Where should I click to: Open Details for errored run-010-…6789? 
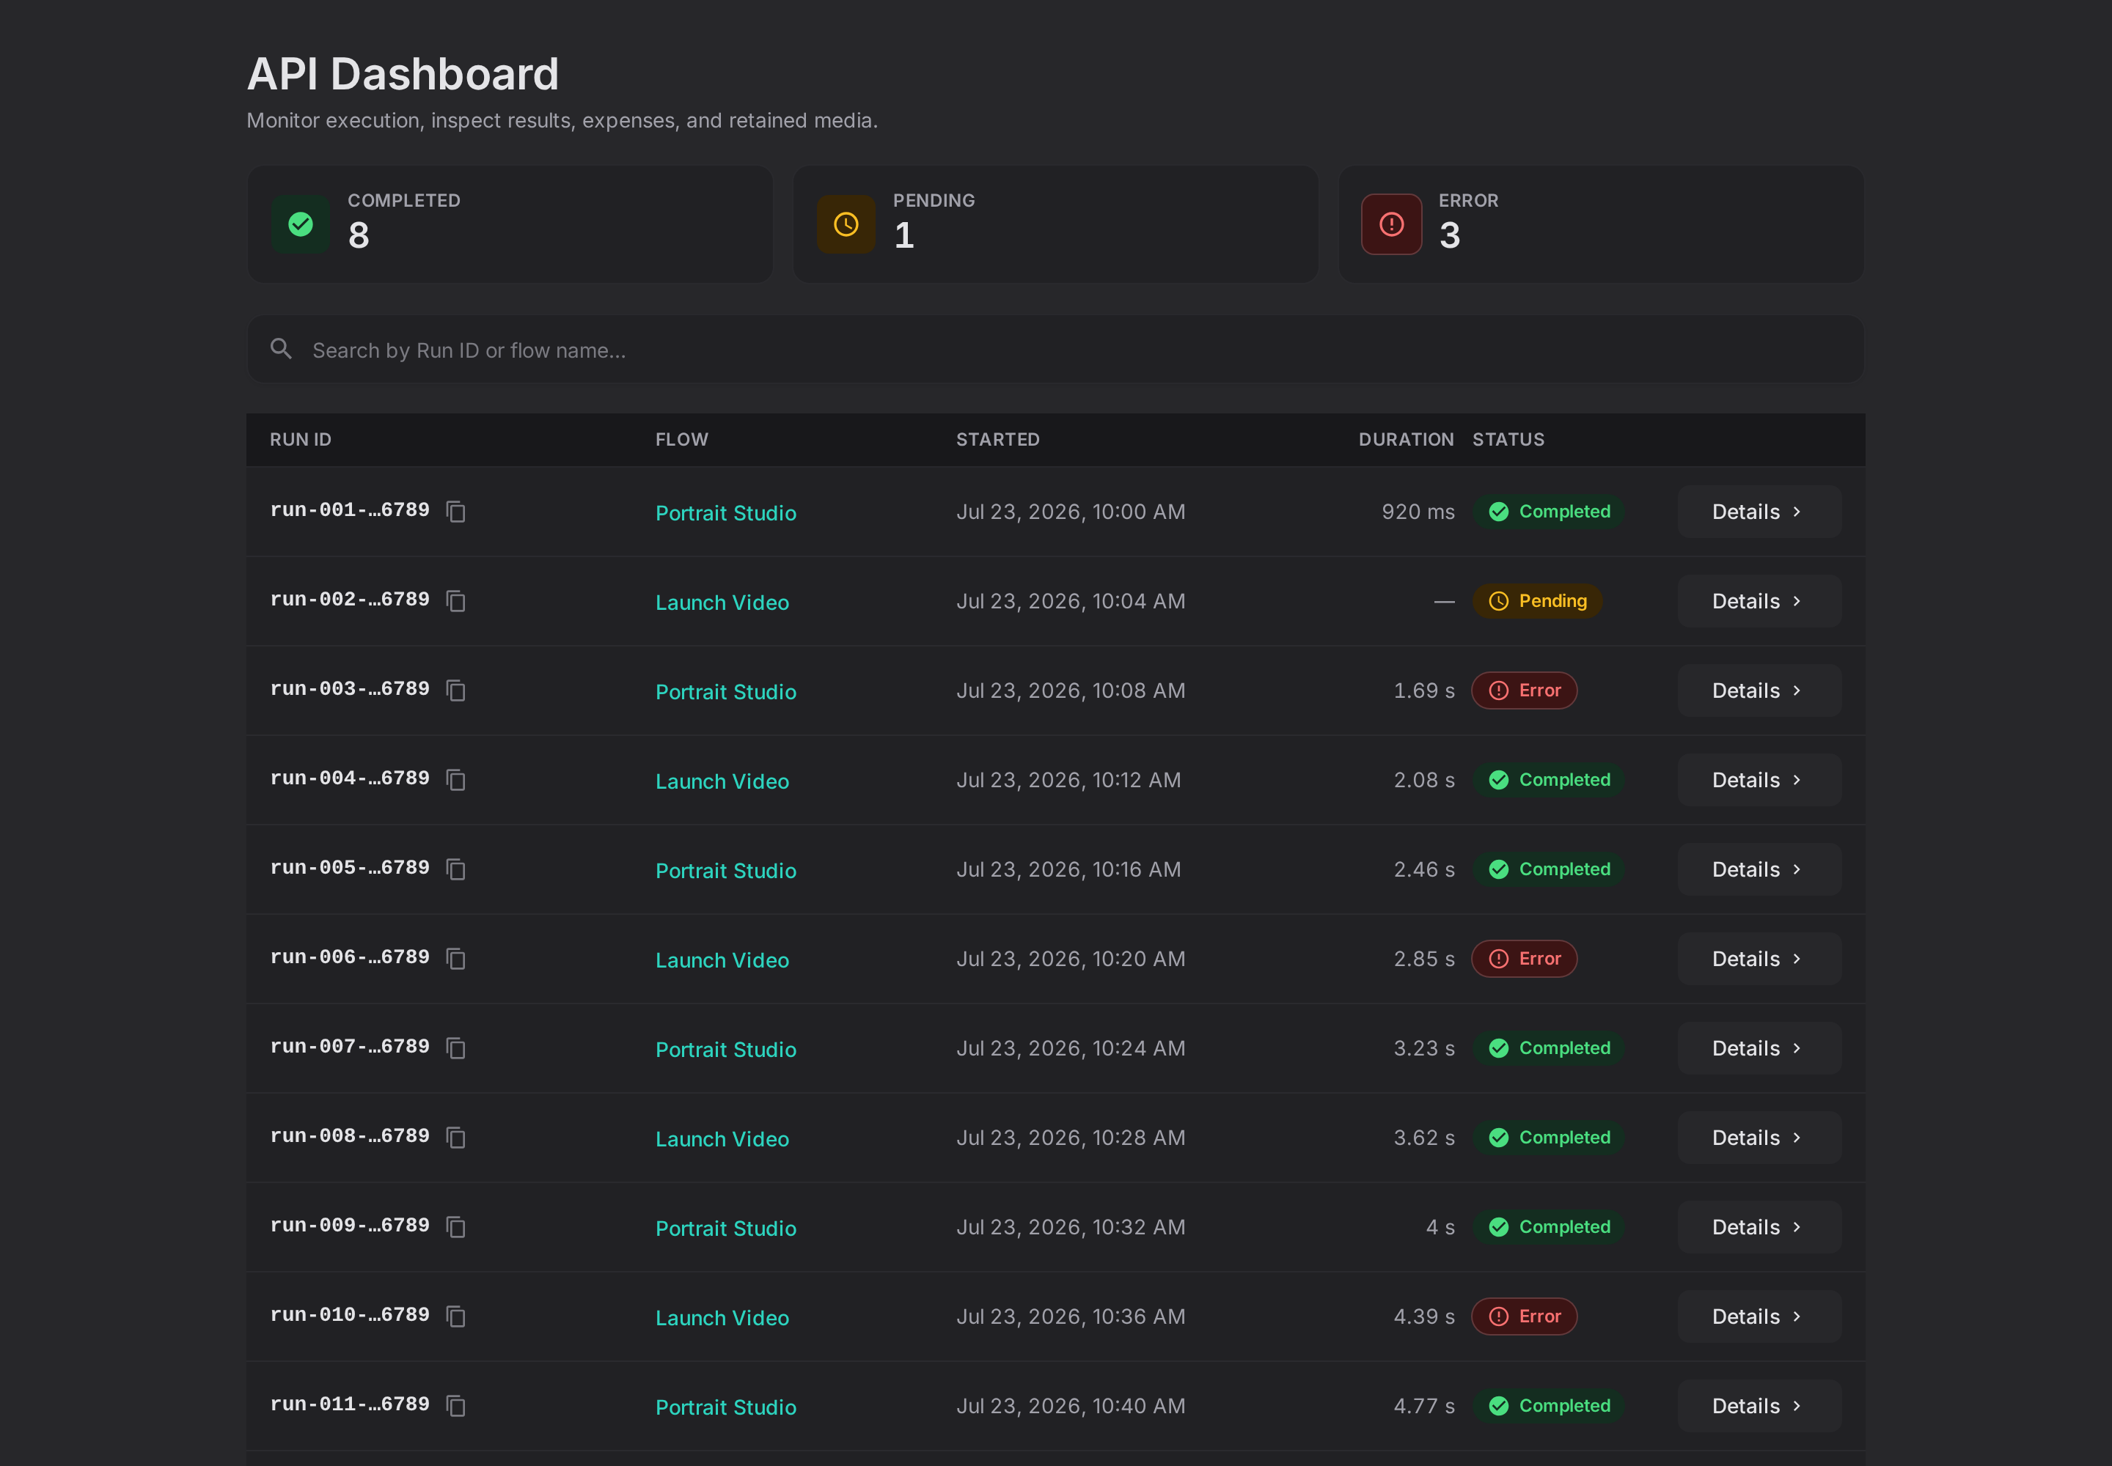(1759, 1316)
